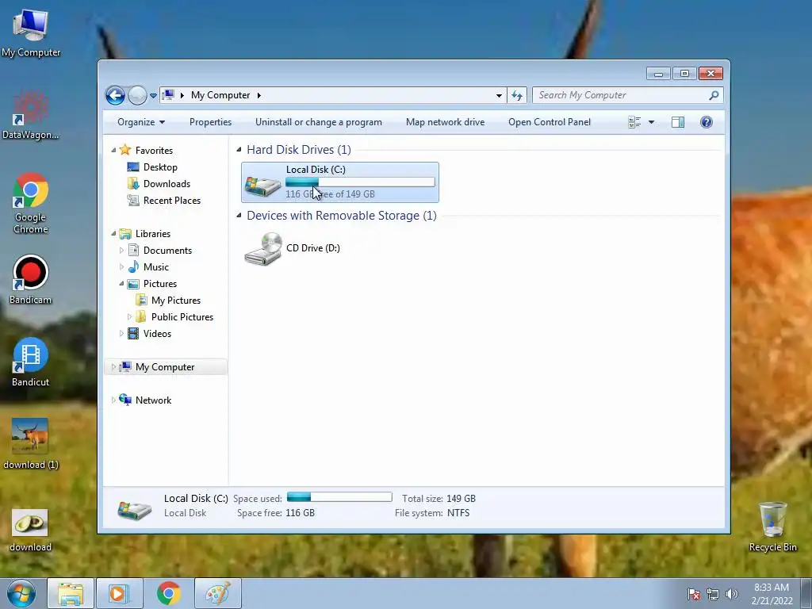This screenshot has height=609, width=812.
Task: Open the recent pages dropdown arrow
Action: (x=153, y=96)
